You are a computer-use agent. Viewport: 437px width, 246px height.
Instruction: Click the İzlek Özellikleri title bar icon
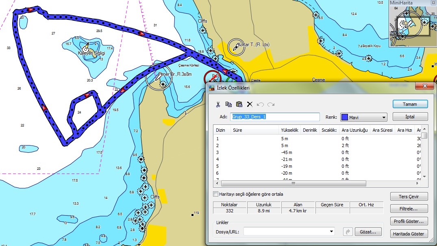(x=212, y=88)
